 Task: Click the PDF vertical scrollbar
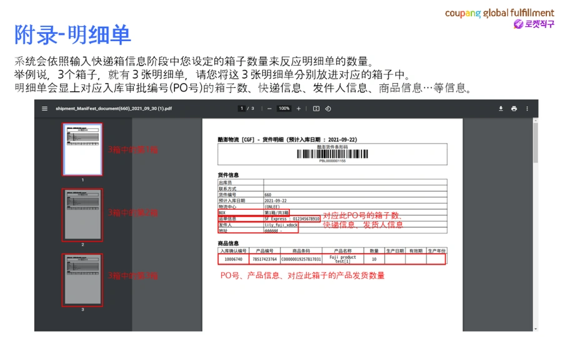tap(536, 144)
